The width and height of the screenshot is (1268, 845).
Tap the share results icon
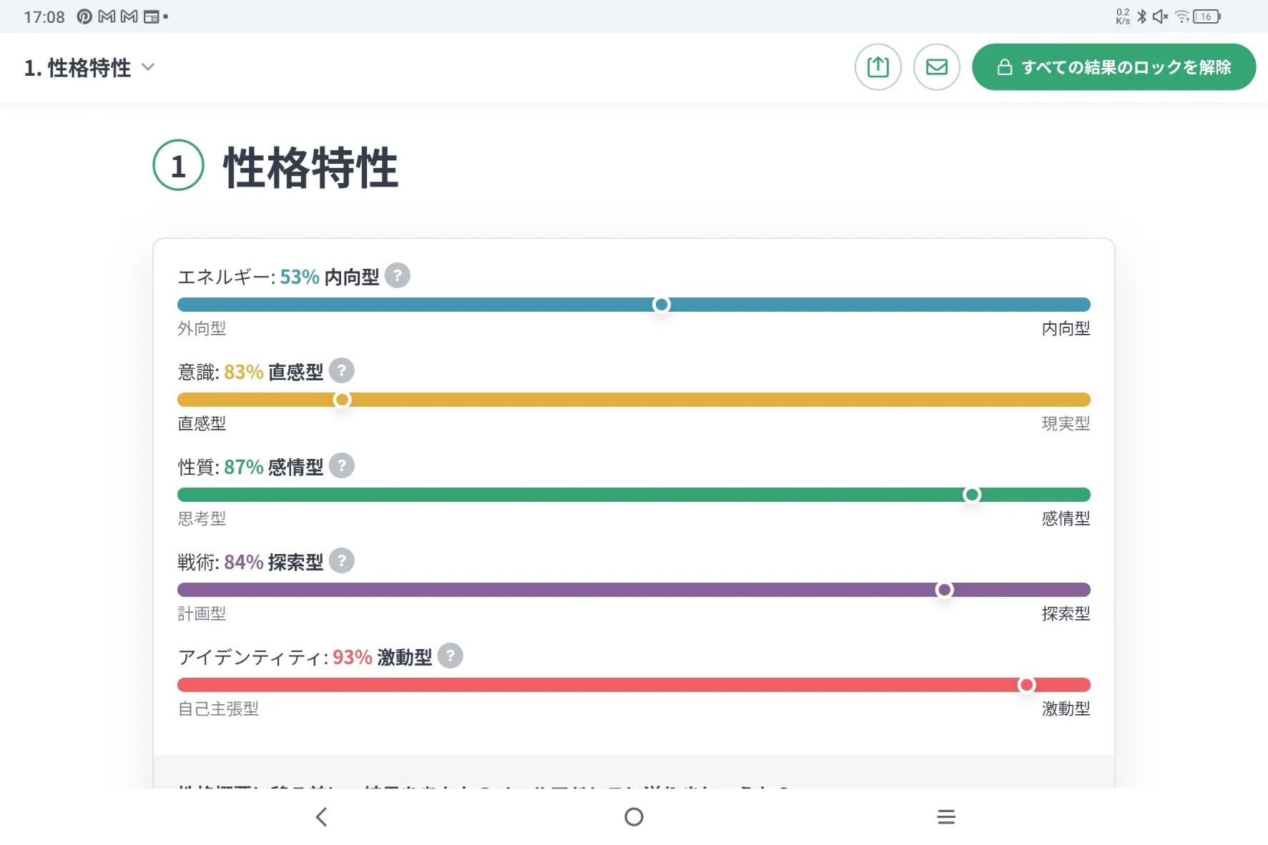(x=878, y=67)
